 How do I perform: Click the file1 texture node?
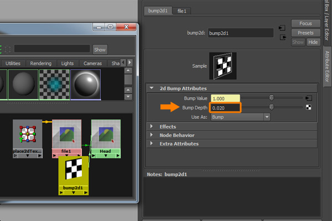[x=67, y=134]
